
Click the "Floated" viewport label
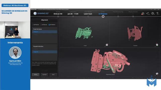coord(135,45)
